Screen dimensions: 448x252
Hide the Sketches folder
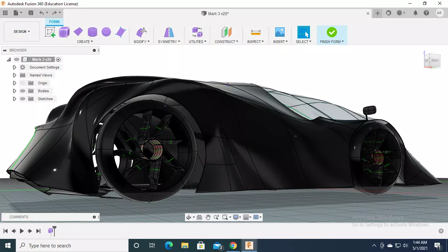click(x=23, y=99)
